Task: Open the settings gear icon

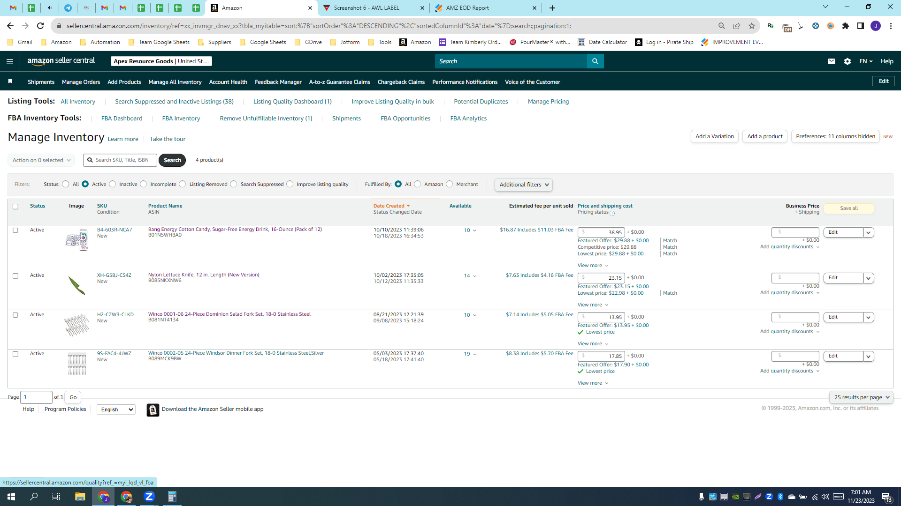Action: pos(847,61)
